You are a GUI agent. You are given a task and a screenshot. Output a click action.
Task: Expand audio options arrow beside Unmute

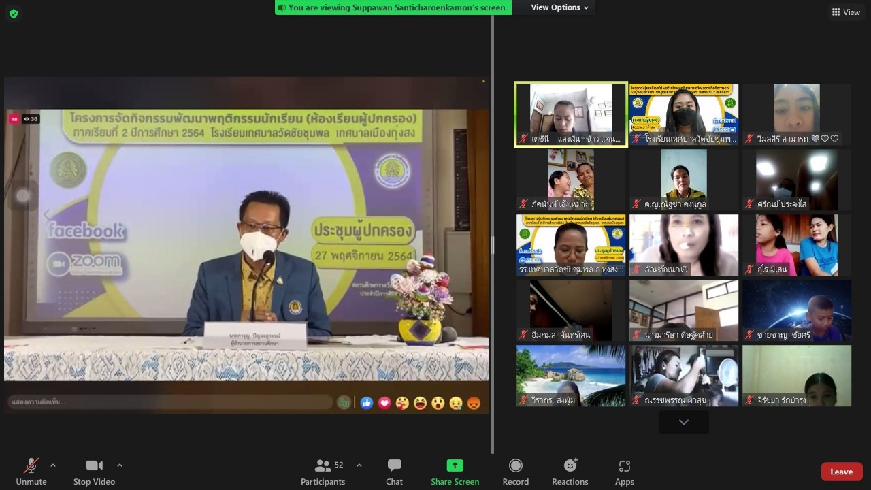pyautogui.click(x=53, y=465)
